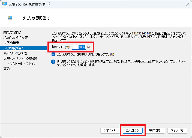Go to the 開始する前に step

(x=12, y=33)
